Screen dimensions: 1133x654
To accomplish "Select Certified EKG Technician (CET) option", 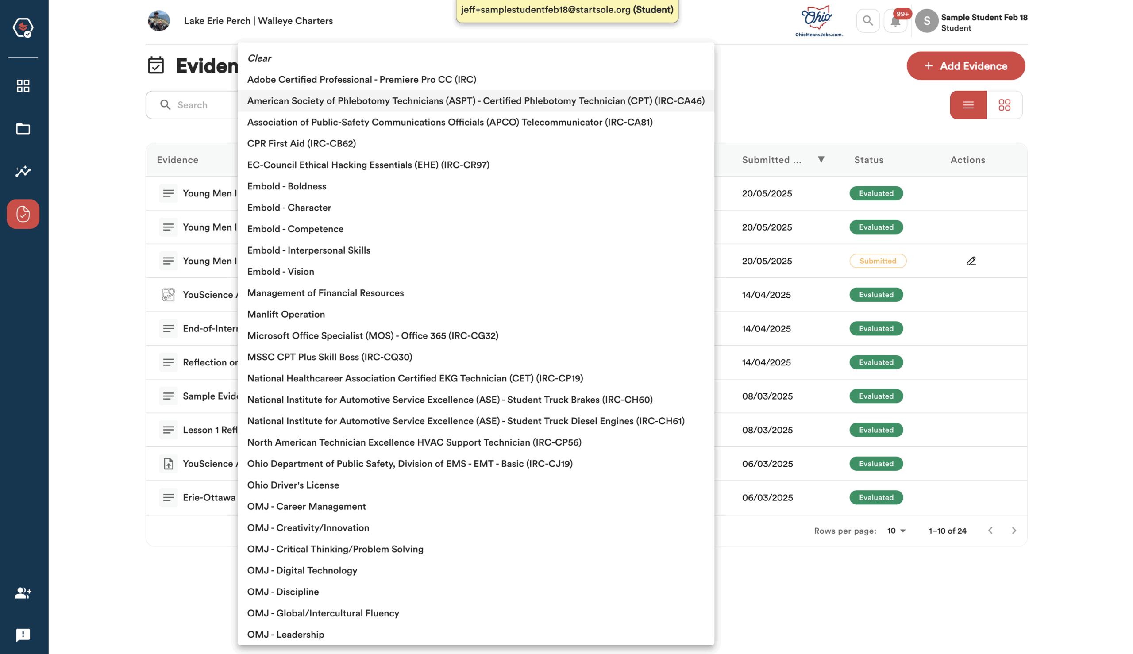I will 476,378.
